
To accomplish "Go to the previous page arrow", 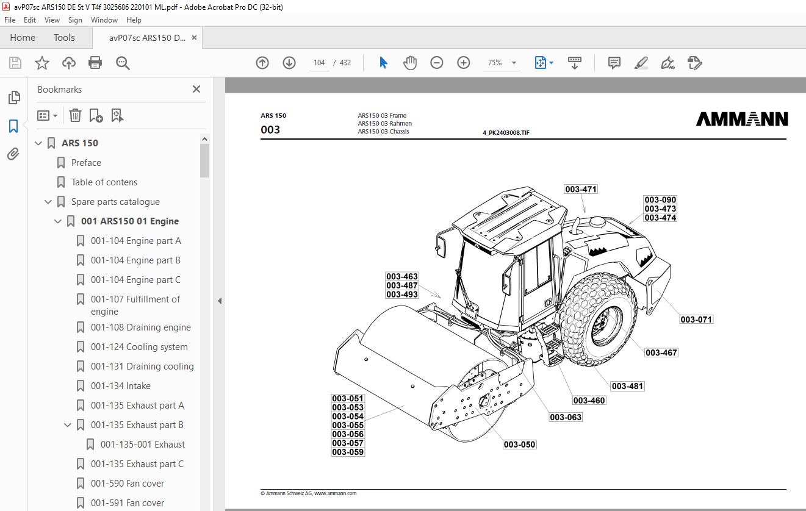I will (262, 63).
